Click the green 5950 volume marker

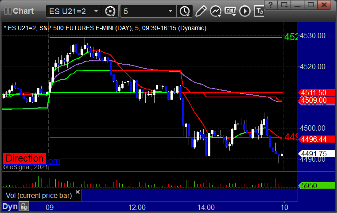pos(317,185)
